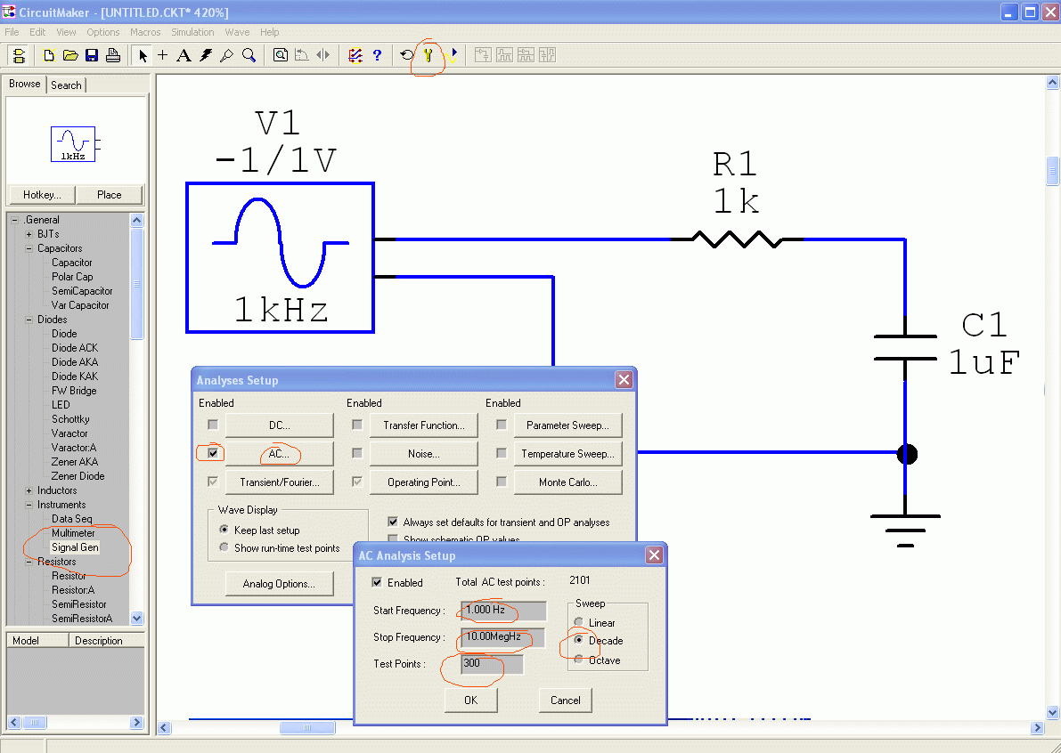Select the Wire tool crosshair icon
Screen dimensions: 1061x753
point(162,55)
